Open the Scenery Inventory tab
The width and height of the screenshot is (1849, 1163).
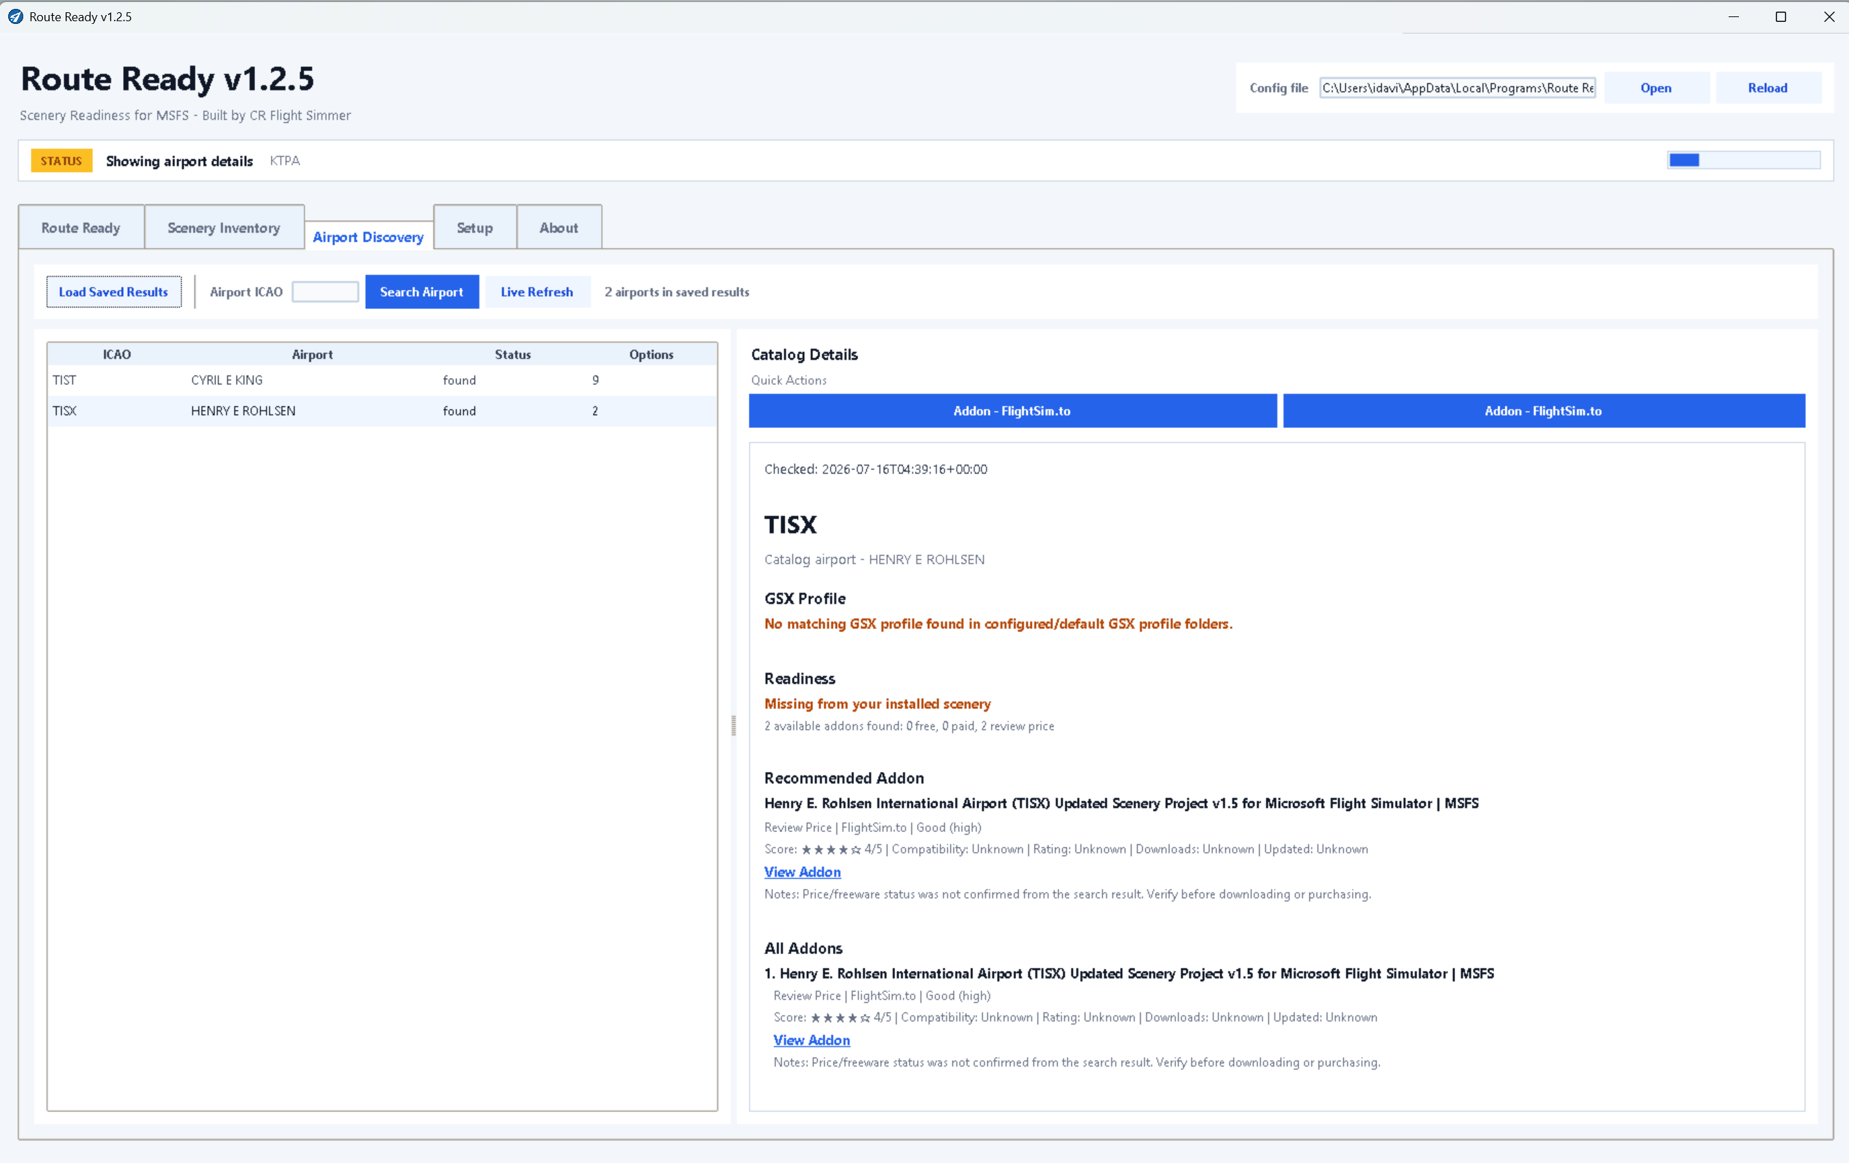pos(224,228)
